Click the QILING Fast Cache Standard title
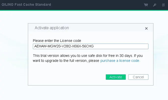The image size is (168, 100). 26,5
